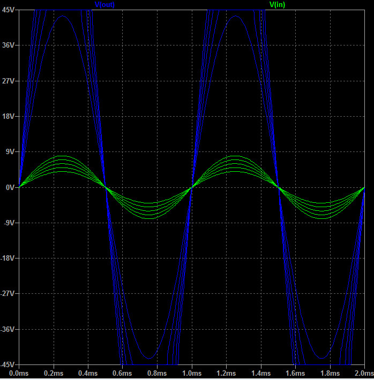Click the -18V vertical axis label
The image size is (374, 380).
[8, 258]
